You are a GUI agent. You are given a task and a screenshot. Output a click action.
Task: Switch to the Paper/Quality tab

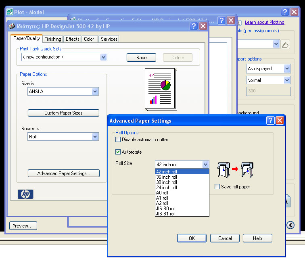(x=27, y=38)
